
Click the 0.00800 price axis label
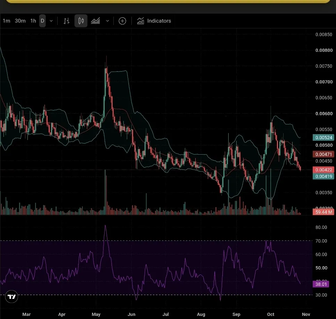pos(324,50)
